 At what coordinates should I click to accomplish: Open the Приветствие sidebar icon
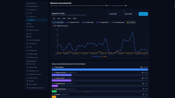(x=27, y=67)
